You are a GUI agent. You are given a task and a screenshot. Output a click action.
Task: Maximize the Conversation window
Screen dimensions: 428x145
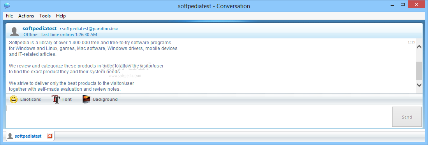coord(402,5)
